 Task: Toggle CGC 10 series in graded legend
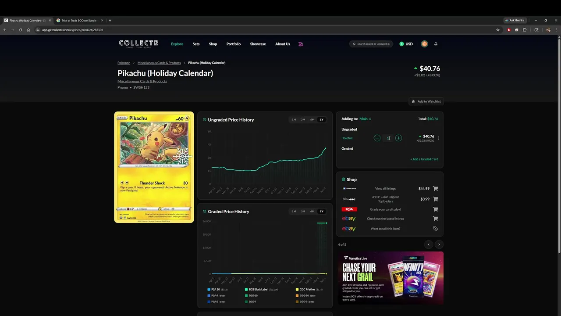point(305,296)
